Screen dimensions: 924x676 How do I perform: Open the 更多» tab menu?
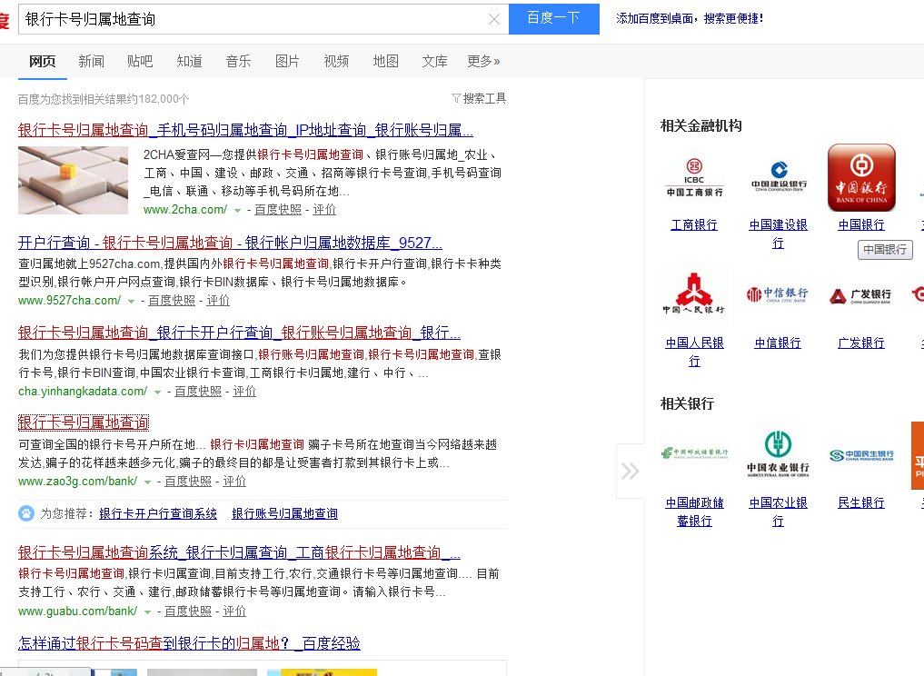483,62
